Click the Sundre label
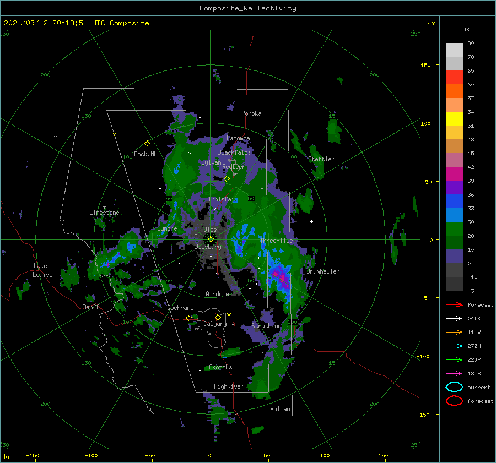This screenshot has width=496, height=463. click(x=167, y=228)
